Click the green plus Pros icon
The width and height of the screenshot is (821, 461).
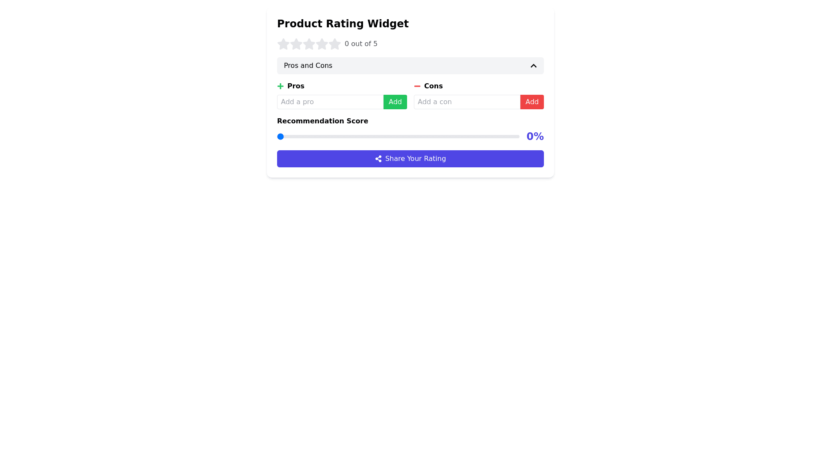[281, 86]
